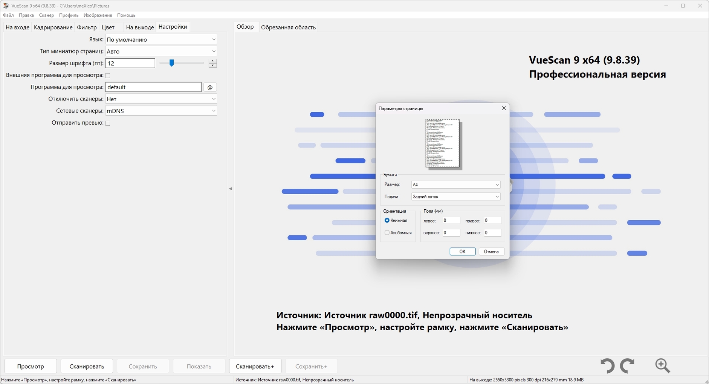Open the Правка menu
The image size is (709, 384).
click(26, 15)
